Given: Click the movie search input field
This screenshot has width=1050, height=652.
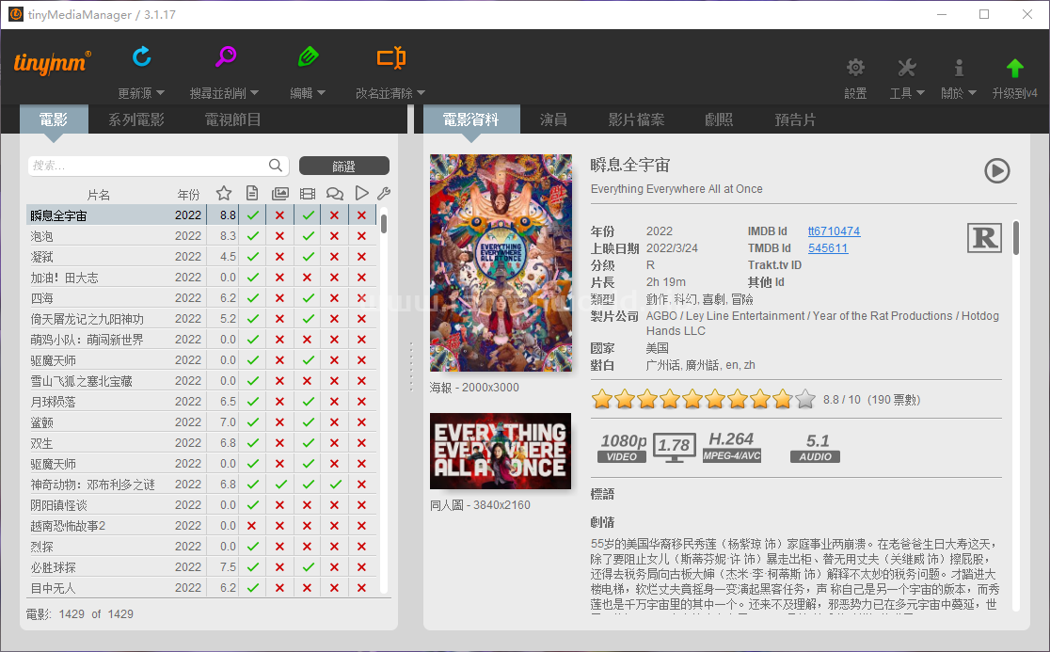Looking at the screenshot, I should pos(151,166).
